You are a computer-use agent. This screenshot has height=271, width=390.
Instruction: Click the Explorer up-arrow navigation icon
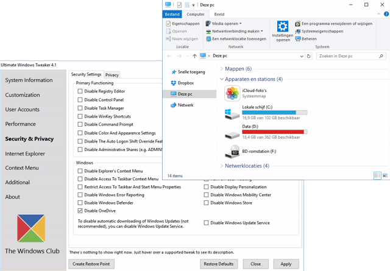tap(194, 56)
